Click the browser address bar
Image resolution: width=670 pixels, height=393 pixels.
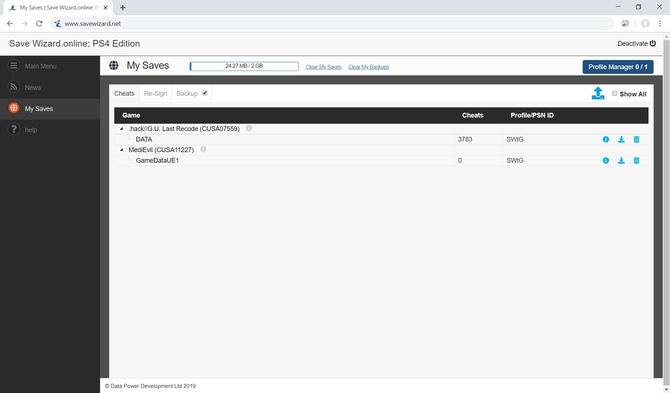[332, 24]
